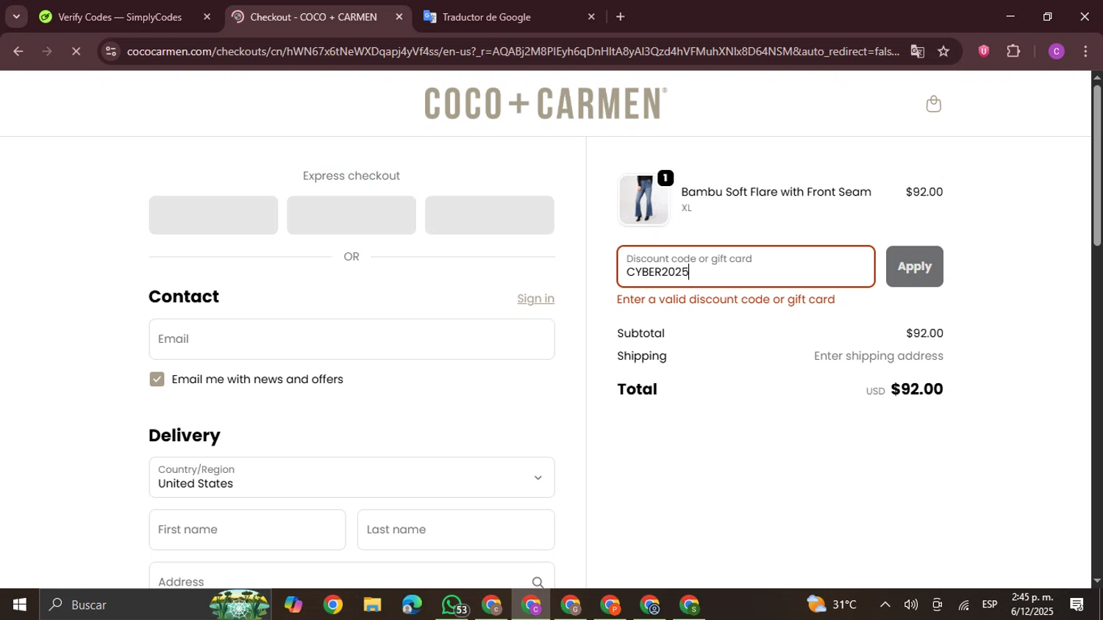Screen dimensions: 1103x620
Task: Open the tab search dropdown arrow
Action: click(16, 16)
